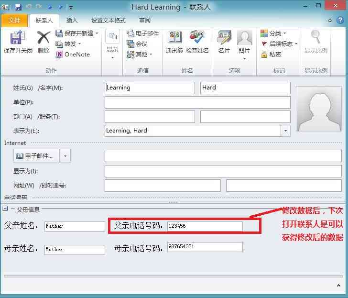Click the first name field containing Hard

(x=245, y=88)
